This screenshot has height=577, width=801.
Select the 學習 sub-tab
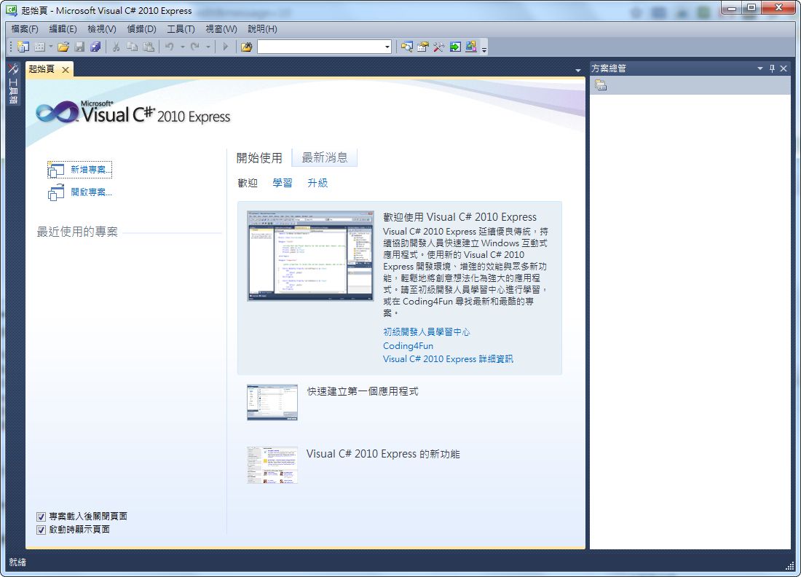coord(283,183)
